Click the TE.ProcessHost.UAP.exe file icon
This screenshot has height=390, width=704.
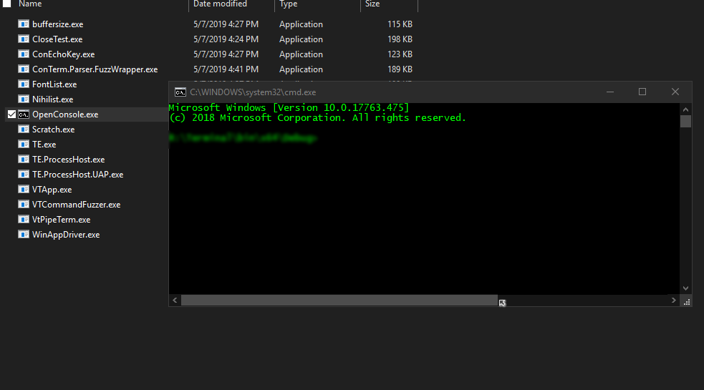(x=24, y=174)
